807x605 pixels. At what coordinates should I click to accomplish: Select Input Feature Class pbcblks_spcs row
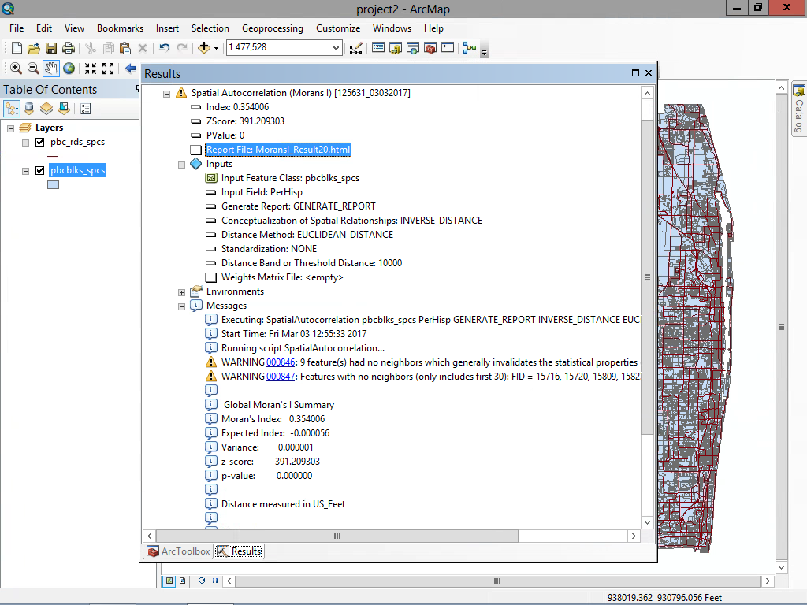coord(290,178)
